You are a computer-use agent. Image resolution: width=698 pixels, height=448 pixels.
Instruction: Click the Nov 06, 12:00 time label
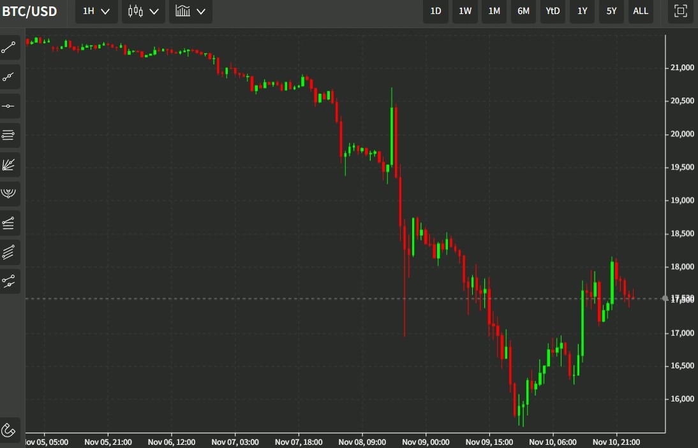coord(172,442)
